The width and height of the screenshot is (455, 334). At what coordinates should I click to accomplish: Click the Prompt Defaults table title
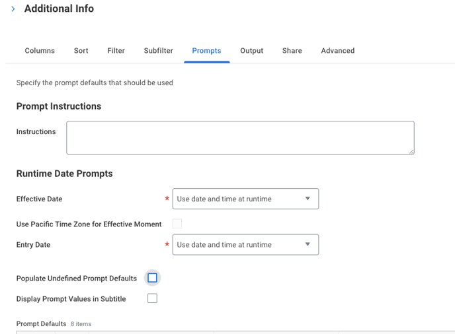click(41, 324)
